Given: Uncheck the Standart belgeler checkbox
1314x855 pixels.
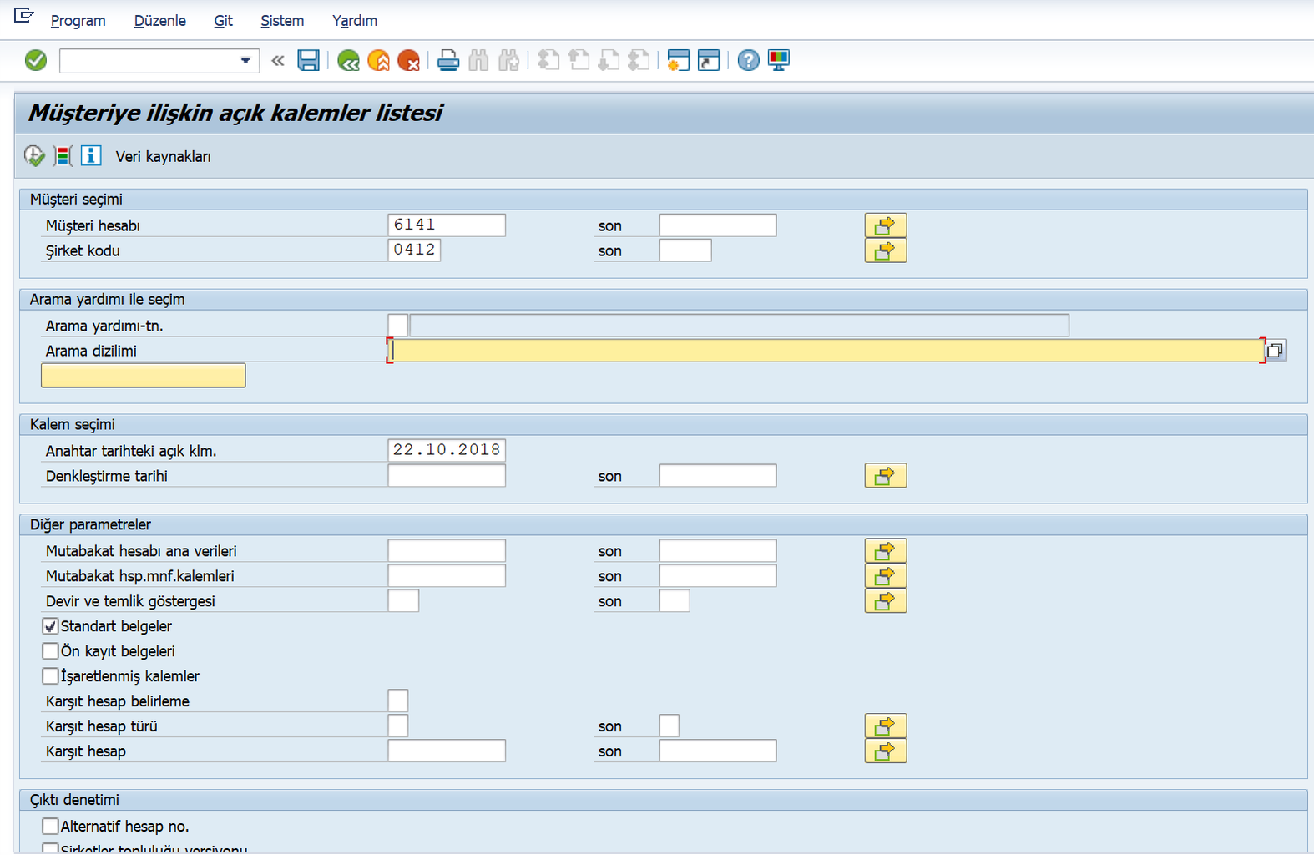Looking at the screenshot, I should pyautogui.click(x=50, y=626).
